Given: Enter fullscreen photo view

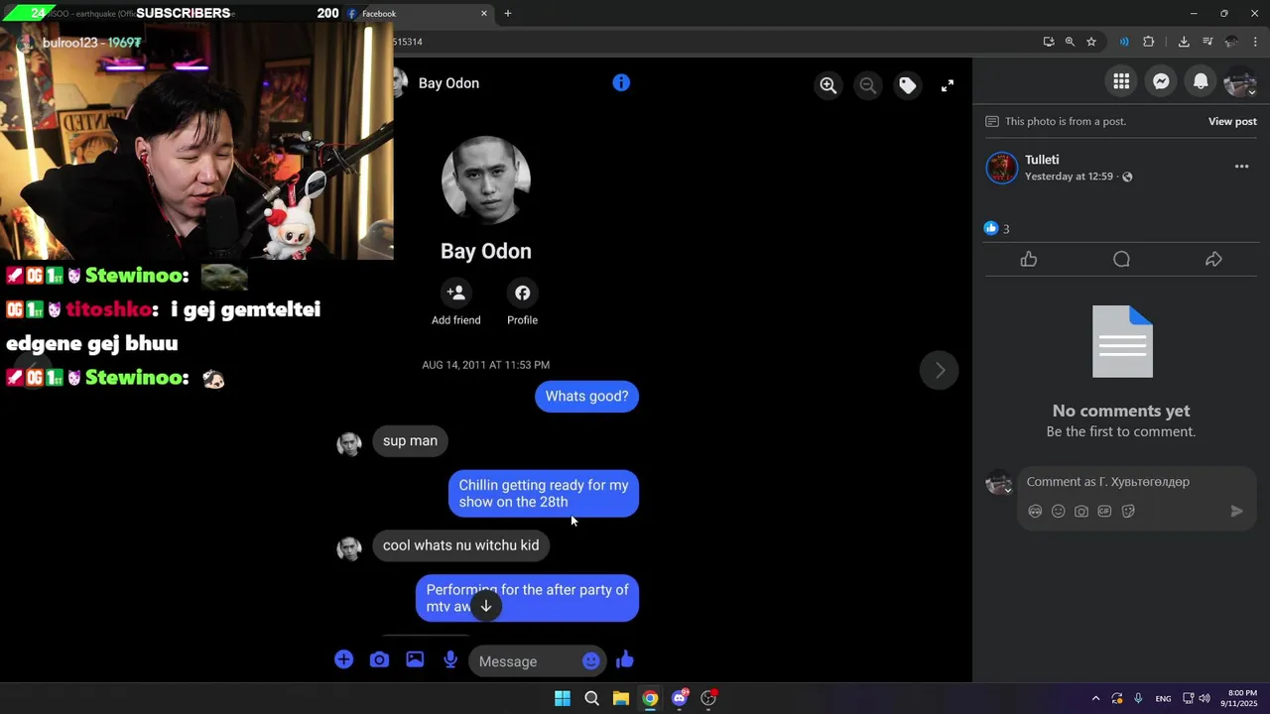Looking at the screenshot, I should pos(948,86).
